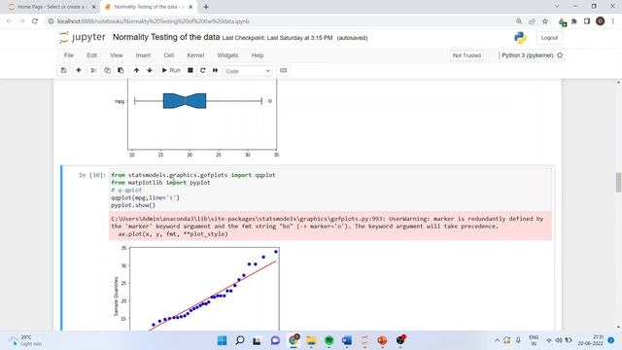The height and width of the screenshot is (350, 622).
Task: Move selected cell up arrow
Action: pos(136,71)
